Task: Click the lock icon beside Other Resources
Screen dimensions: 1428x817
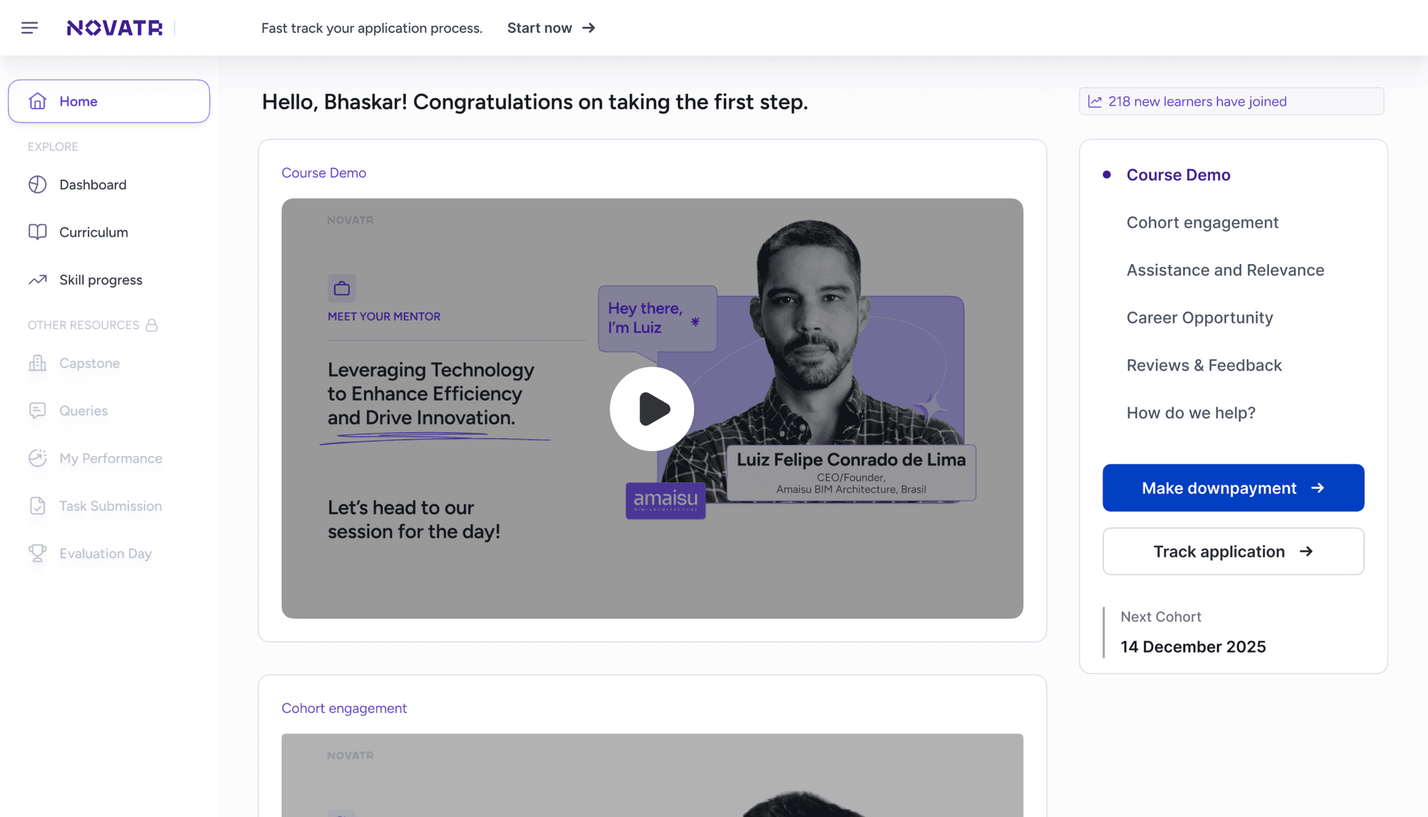Action: point(152,326)
